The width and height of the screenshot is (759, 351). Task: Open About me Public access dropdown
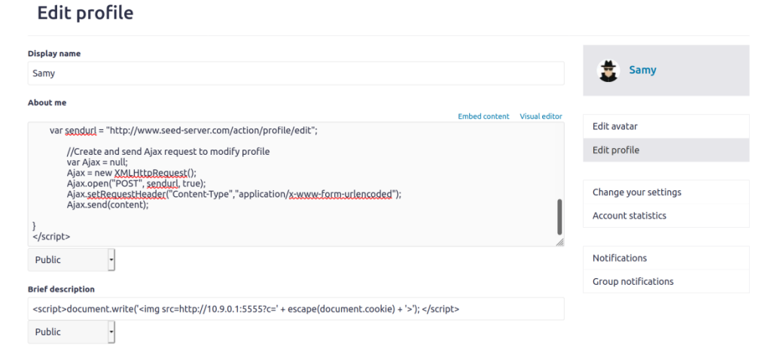(72, 260)
